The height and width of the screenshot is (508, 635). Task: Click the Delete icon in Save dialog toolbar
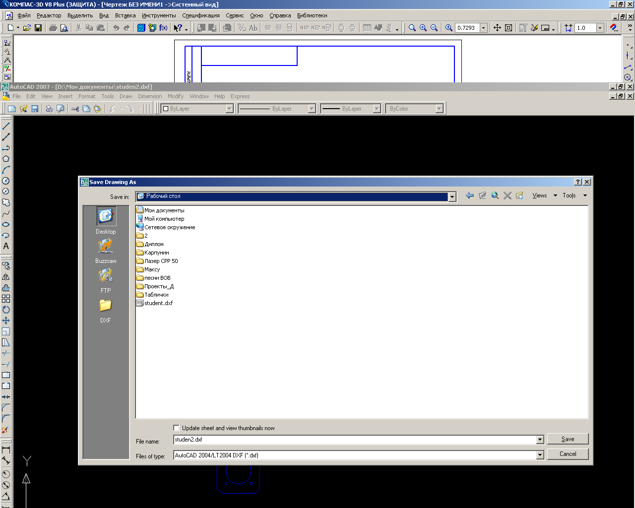[x=507, y=195]
